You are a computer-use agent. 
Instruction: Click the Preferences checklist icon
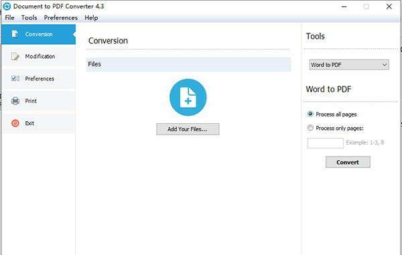[x=15, y=78]
